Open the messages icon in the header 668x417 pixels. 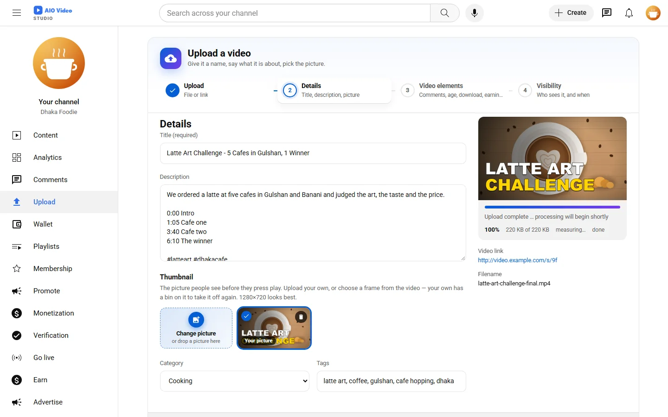tap(607, 13)
